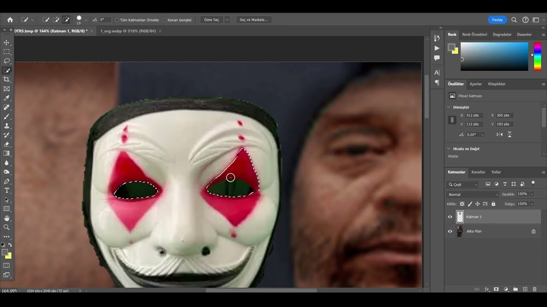Image resolution: width=547 pixels, height=307 pixels.
Task: Switch to the Kanallar tab
Action: tap(478, 172)
